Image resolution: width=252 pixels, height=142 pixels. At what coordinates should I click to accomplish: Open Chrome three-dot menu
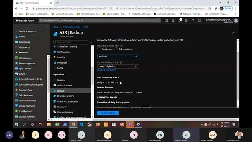236,9
